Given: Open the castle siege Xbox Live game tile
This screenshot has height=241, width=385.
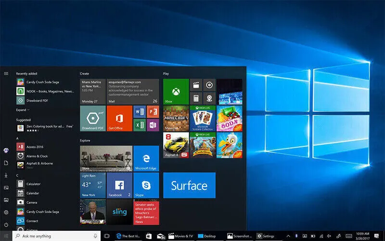Looking at the screenshot, I should point(203,145).
